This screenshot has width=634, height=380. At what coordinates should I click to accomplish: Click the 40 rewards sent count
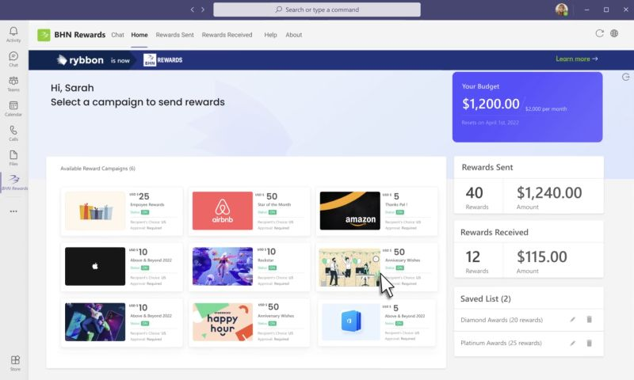pos(474,192)
